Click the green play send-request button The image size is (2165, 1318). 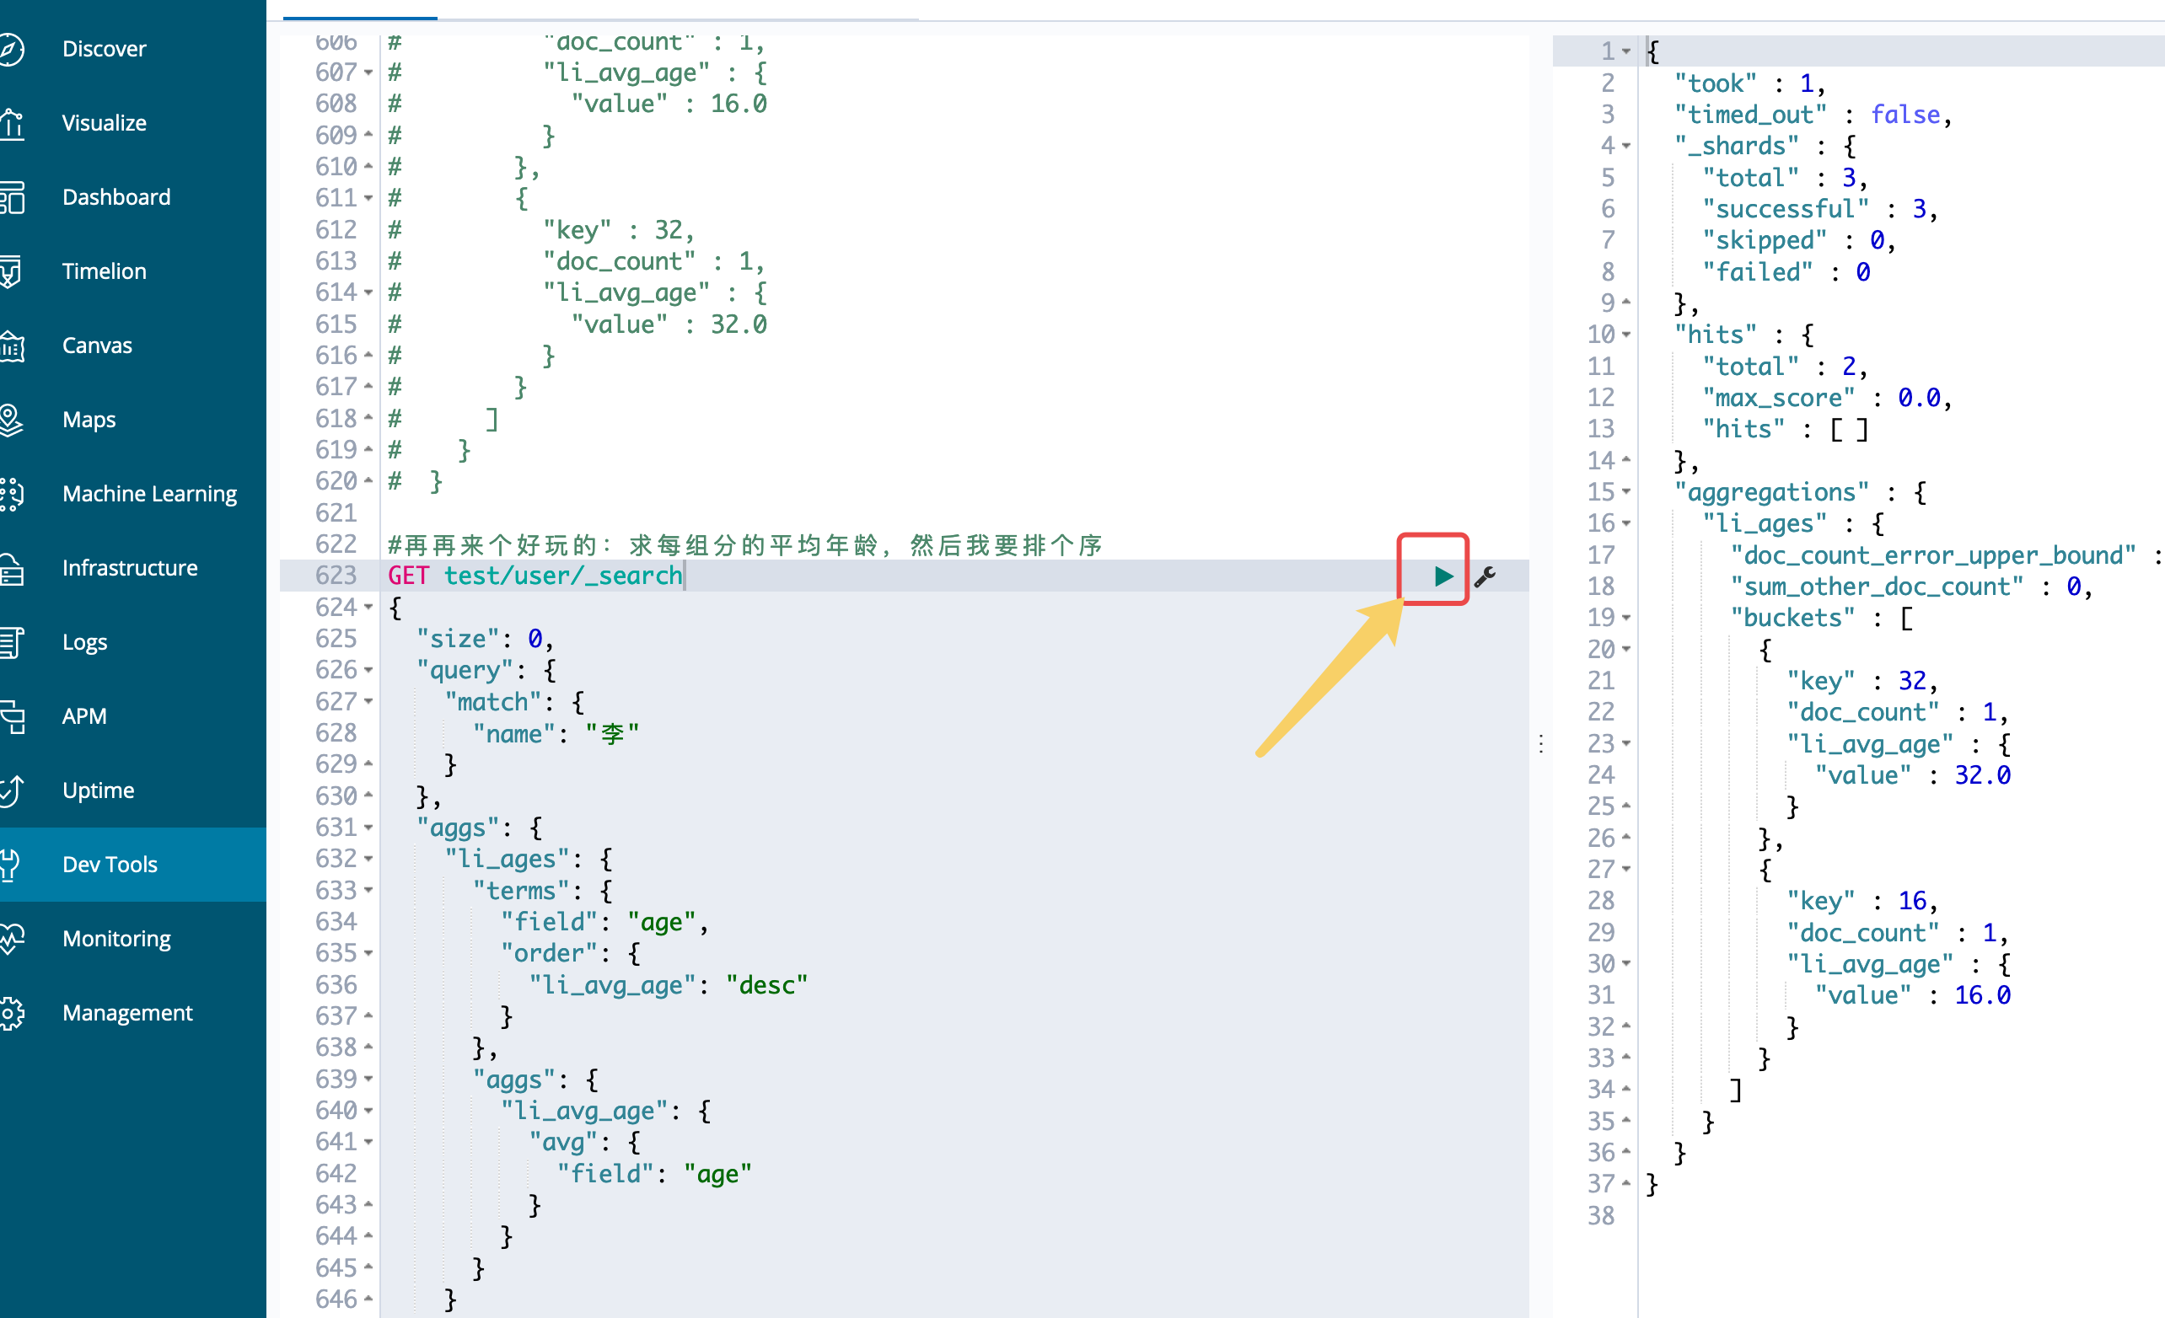pyautogui.click(x=1442, y=576)
